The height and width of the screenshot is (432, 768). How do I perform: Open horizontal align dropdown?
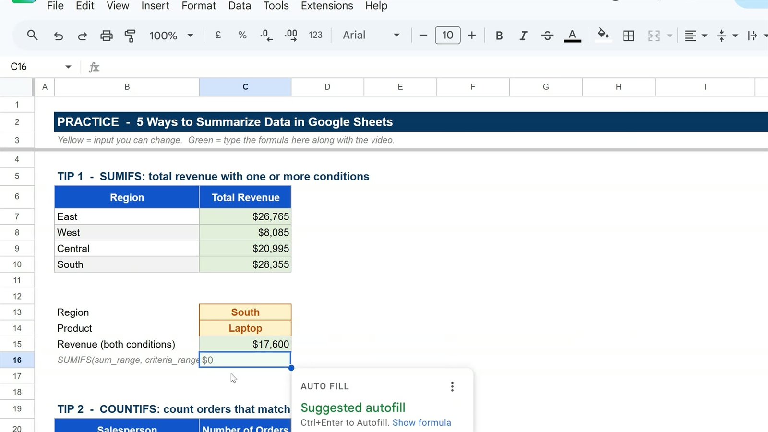pyautogui.click(x=696, y=36)
